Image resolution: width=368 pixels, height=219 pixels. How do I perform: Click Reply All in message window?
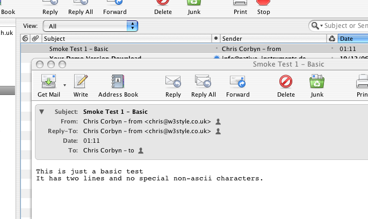click(x=203, y=82)
